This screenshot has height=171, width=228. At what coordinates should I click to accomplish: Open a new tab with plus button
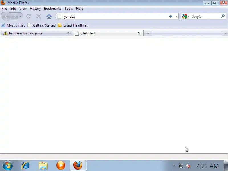click(148, 33)
